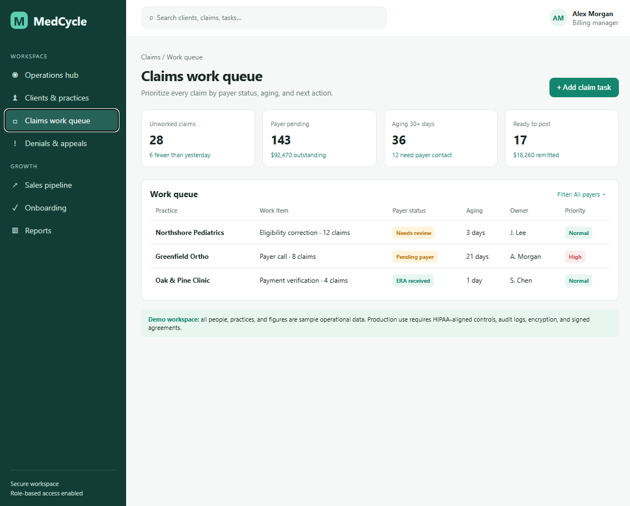
Task: Click Normal priority badge for Northshore Pediatrics
Action: pyautogui.click(x=578, y=233)
